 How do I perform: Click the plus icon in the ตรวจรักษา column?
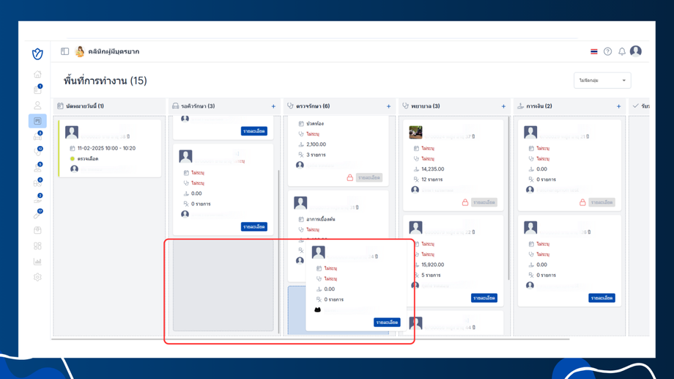pos(388,106)
